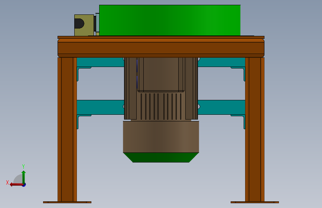Image resolution: width=322 pixels, height=208 pixels.
Task: Select the right leg's foot plate
Action: (255, 202)
